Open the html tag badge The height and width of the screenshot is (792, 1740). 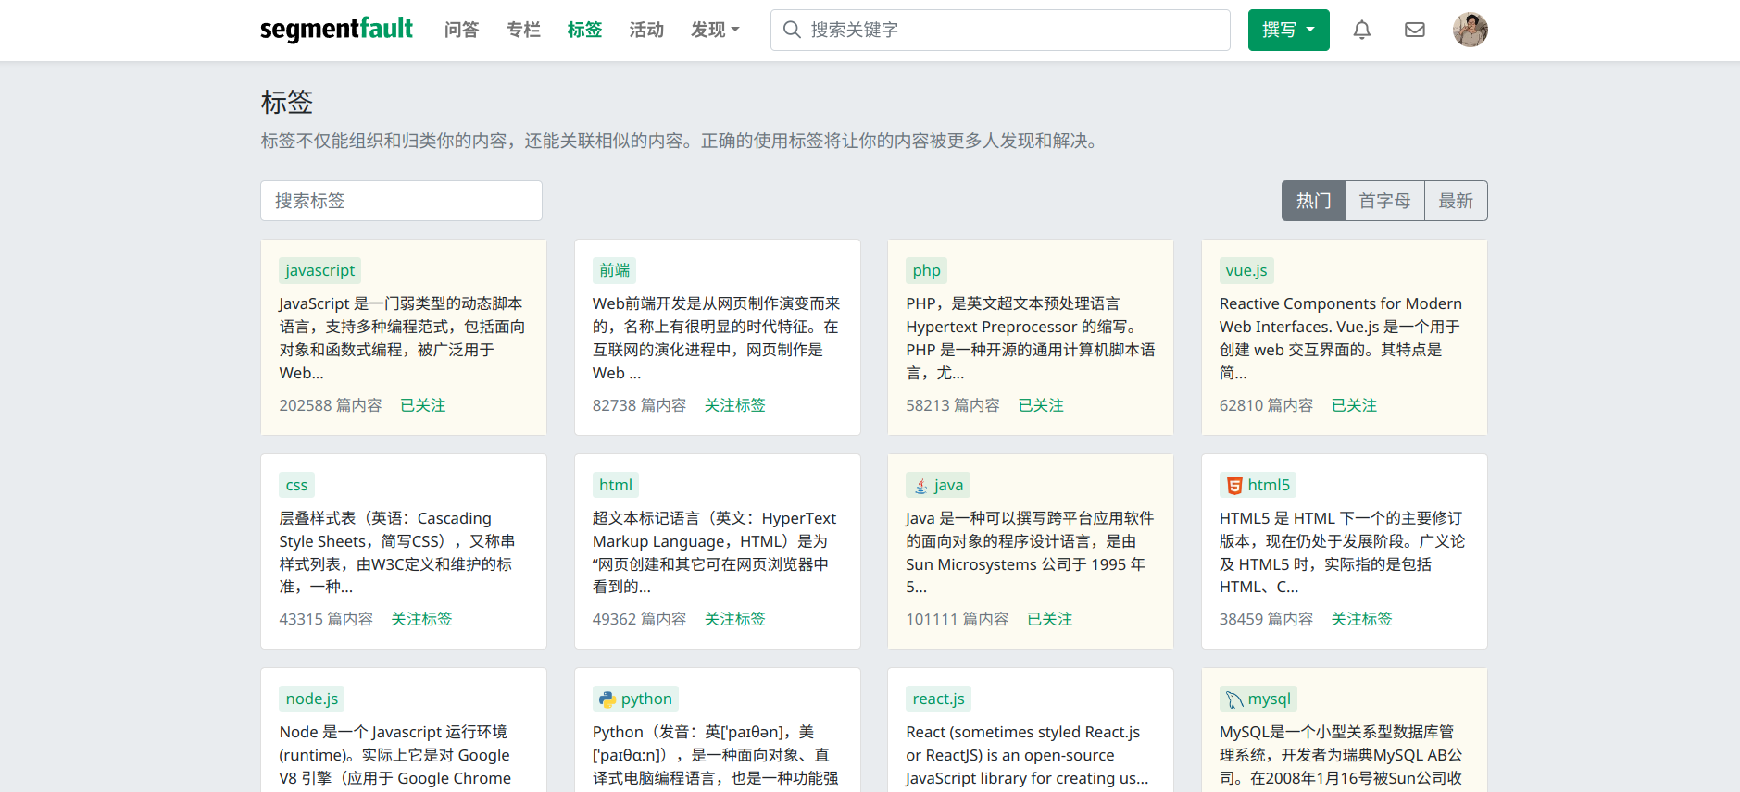click(x=615, y=485)
